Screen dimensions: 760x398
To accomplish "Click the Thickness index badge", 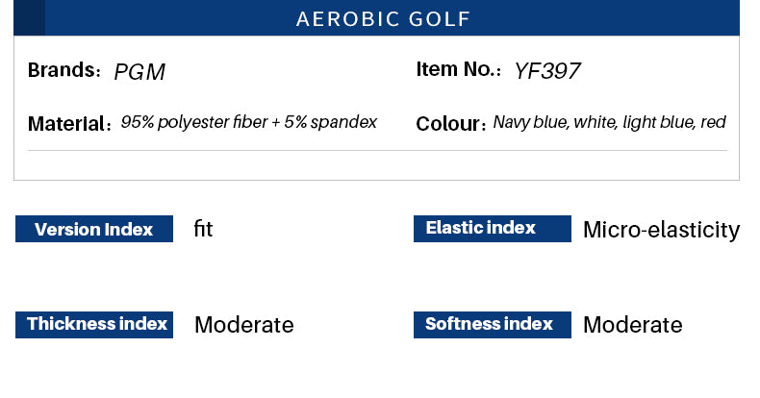I will (94, 324).
